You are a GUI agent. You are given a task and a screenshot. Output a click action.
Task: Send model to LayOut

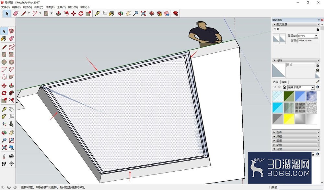[167, 14]
